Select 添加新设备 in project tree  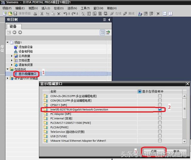[26, 47]
